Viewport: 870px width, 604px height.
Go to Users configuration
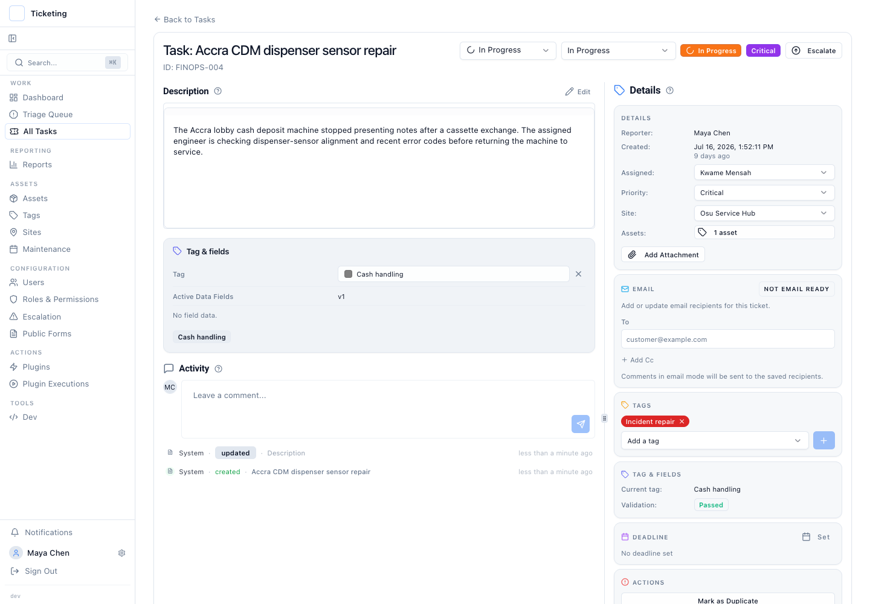click(33, 282)
